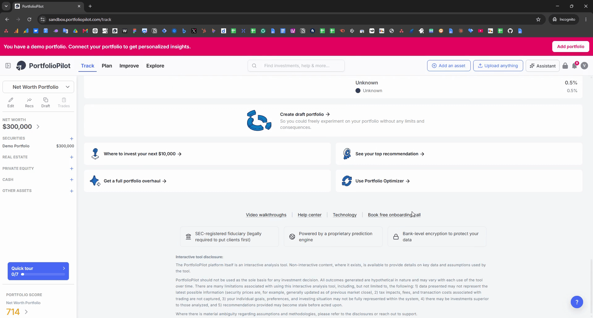Open the help question mark bubble
This screenshot has height=318, width=593.
click(577, 302)
